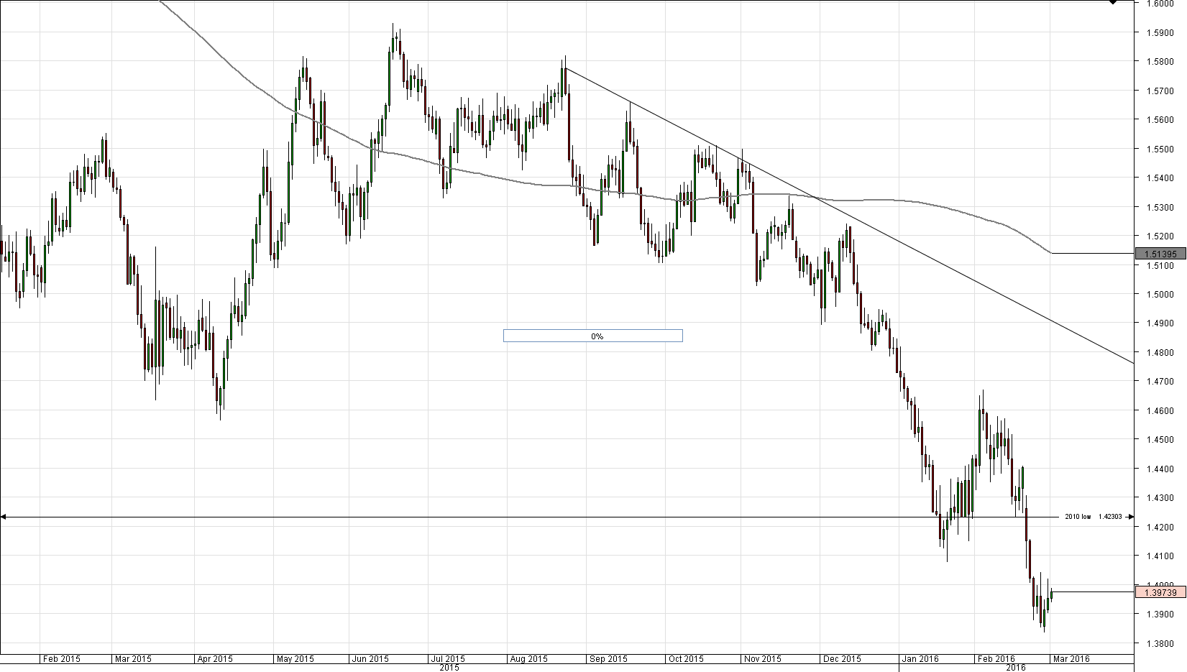Click the 1.5000 price axis label
Viewport: 1187px width, 672px height.
coord(1160,294)
